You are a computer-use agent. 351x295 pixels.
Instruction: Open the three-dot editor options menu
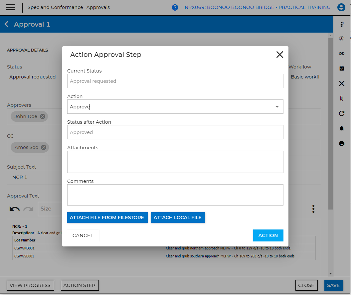point(313,209)
